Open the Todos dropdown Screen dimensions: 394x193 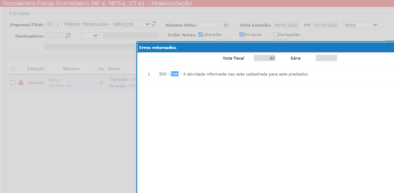pos(361,25)
